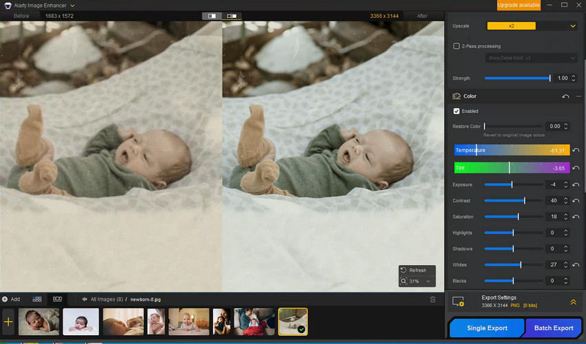The width and height of the screenshot is (586, 344).
Task: Expand Export Settings with the double chevron
Action: tap(574, 302)
